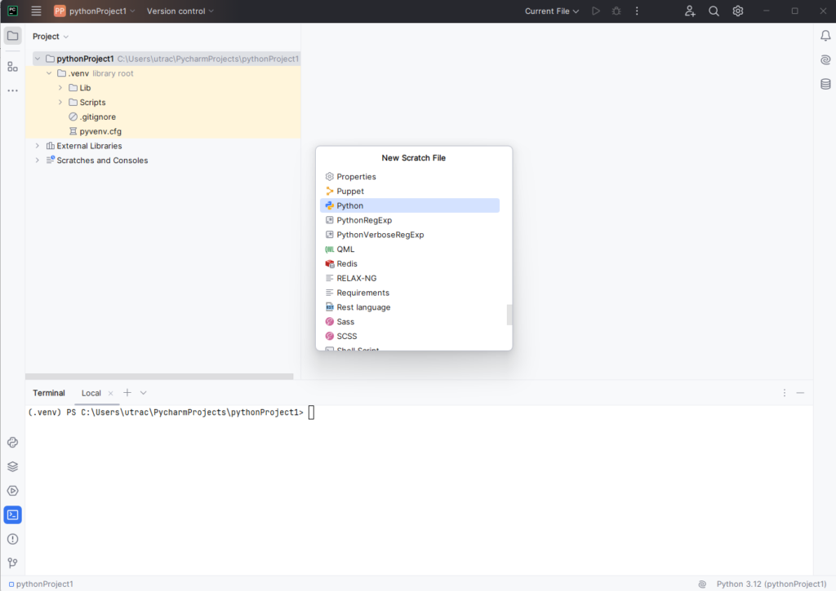
Task: Add a new terminal tab with plus
Action: click(x=127, y=393)
